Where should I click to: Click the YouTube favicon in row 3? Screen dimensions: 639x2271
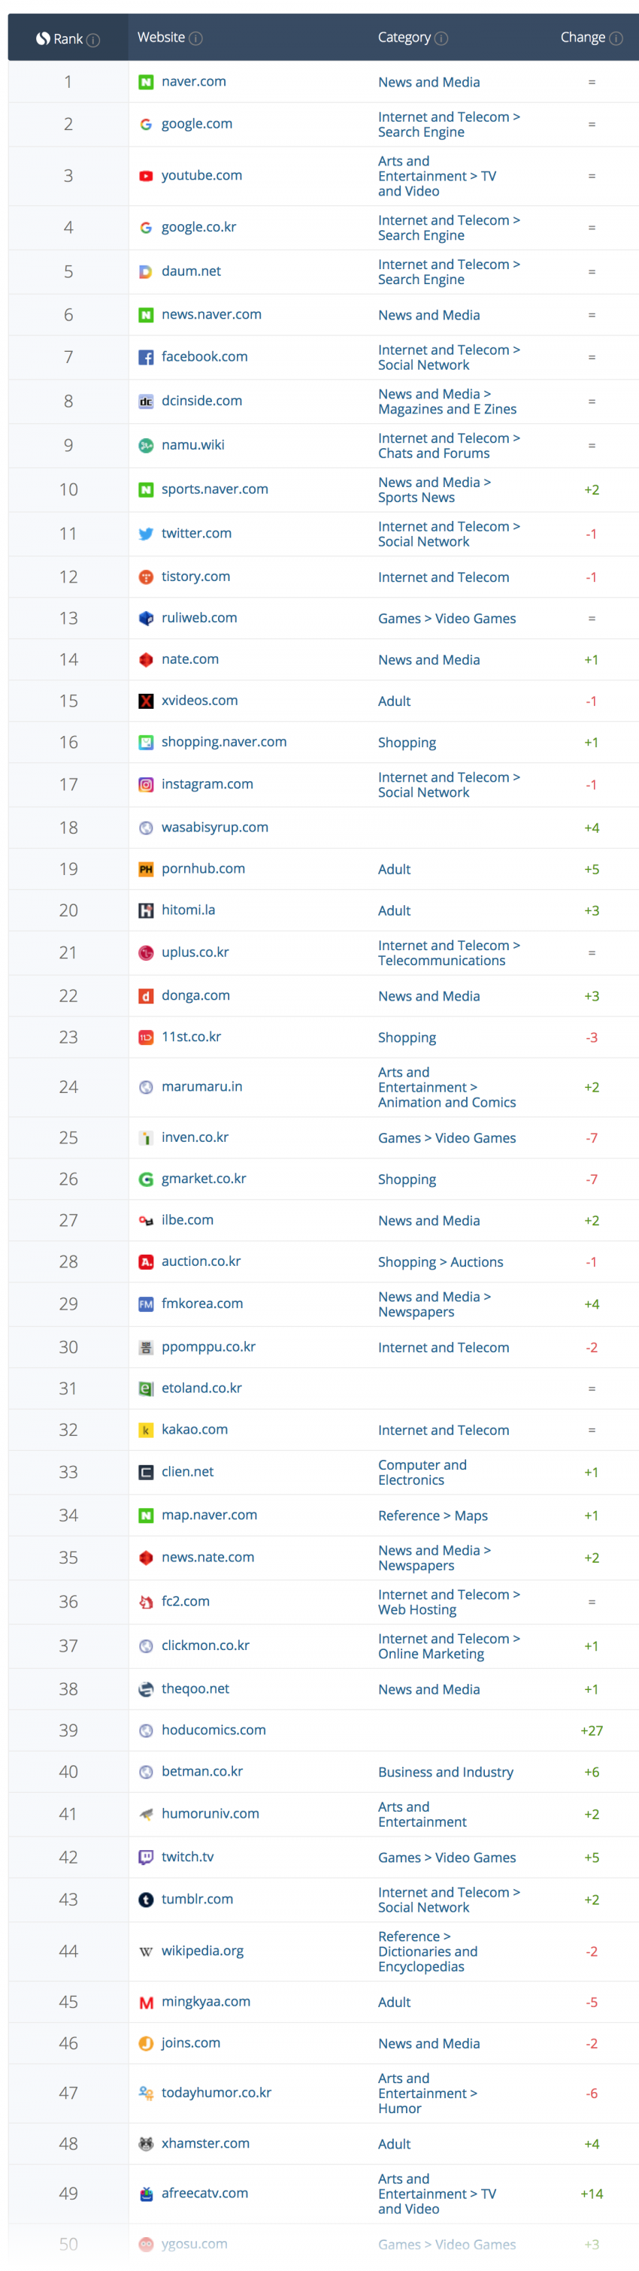tap(147, 177)
